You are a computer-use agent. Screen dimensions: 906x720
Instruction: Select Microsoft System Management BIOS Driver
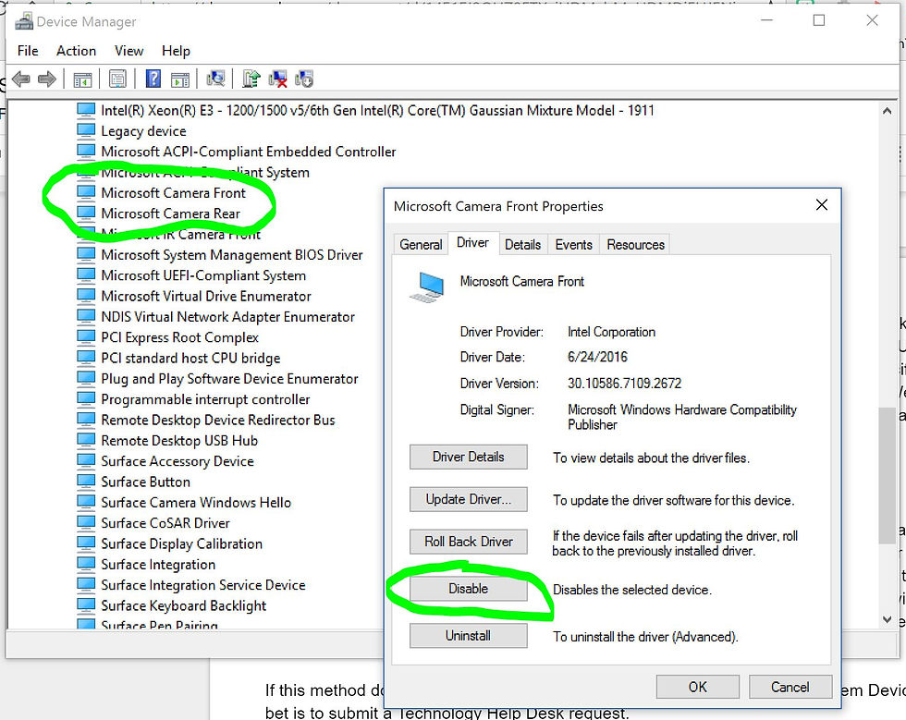pyautogui.click(x=232, y=254)
